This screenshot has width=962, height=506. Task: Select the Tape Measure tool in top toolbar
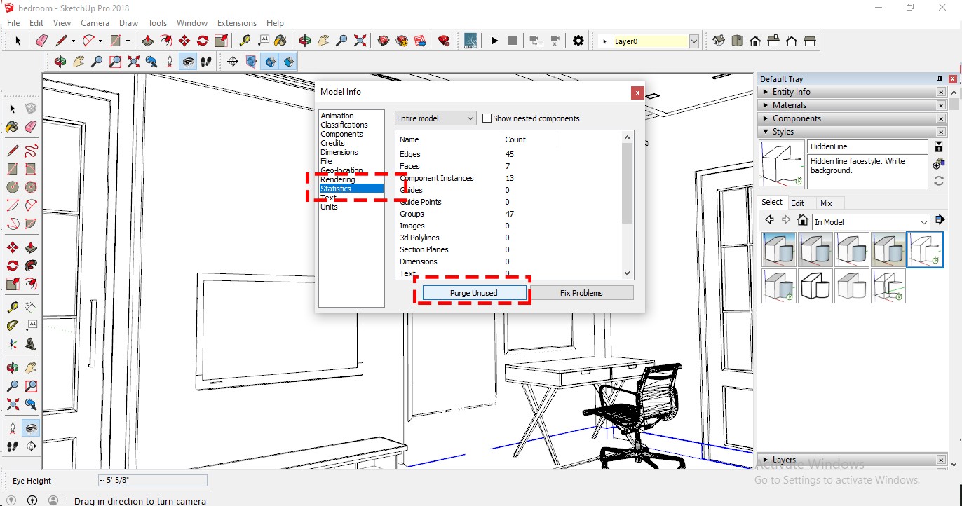point(245,41)
